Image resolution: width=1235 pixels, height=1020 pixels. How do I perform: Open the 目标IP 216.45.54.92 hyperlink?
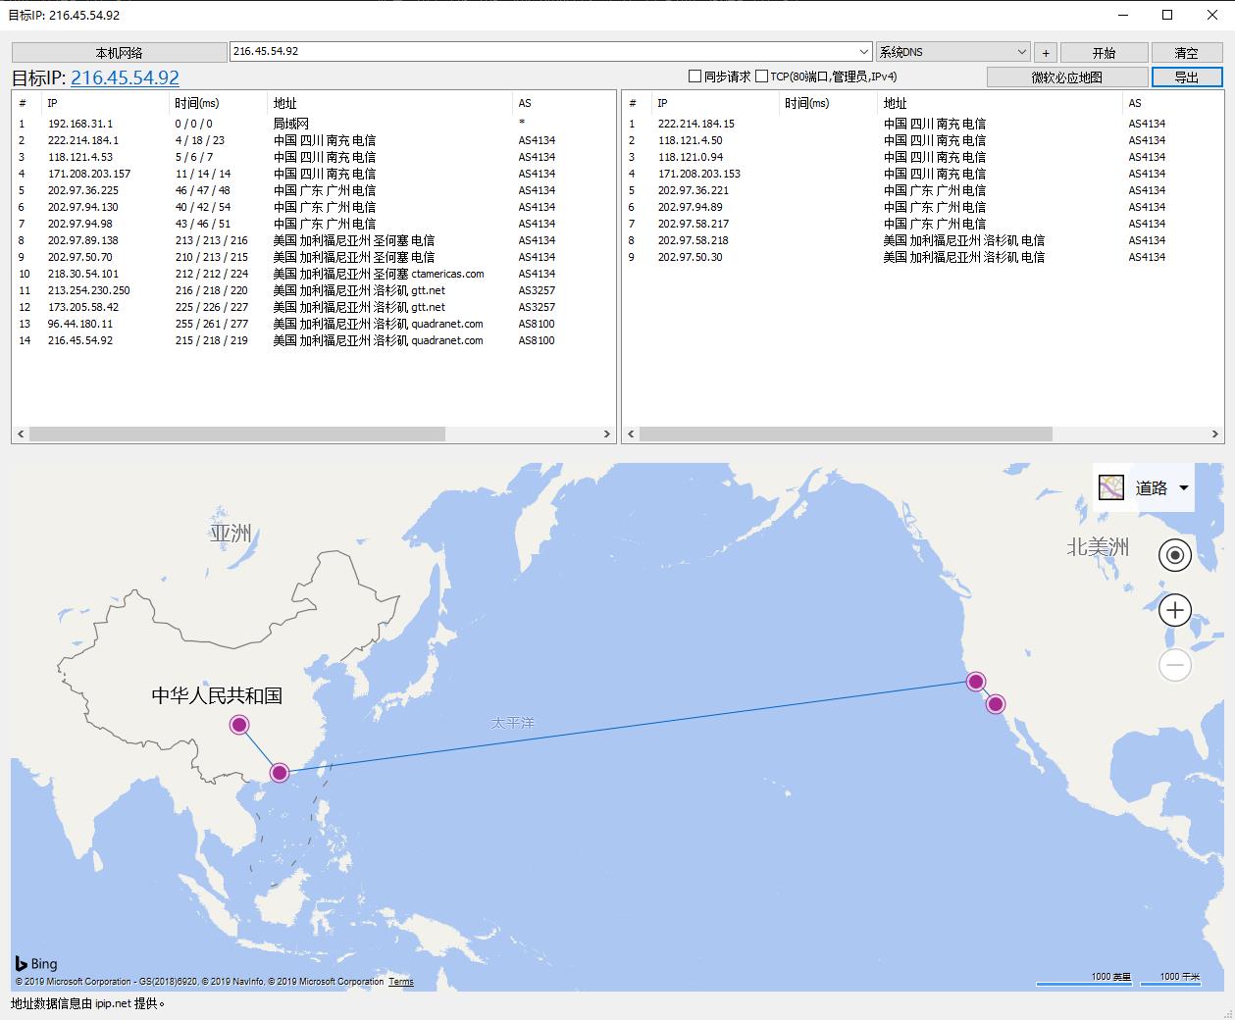click(x=126, y=76)
